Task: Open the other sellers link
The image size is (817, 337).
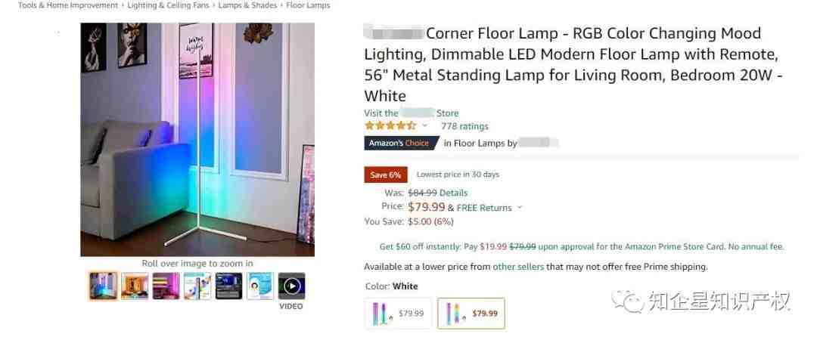Action: tap(518, 267)
